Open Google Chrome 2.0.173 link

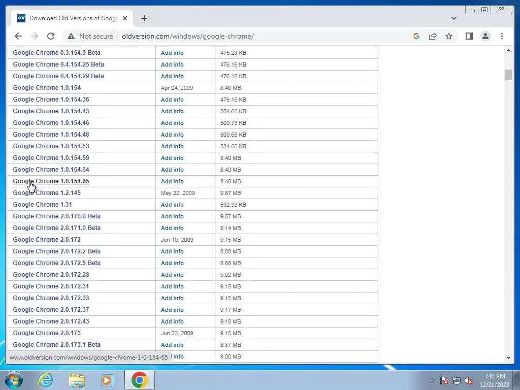[47, 333]
